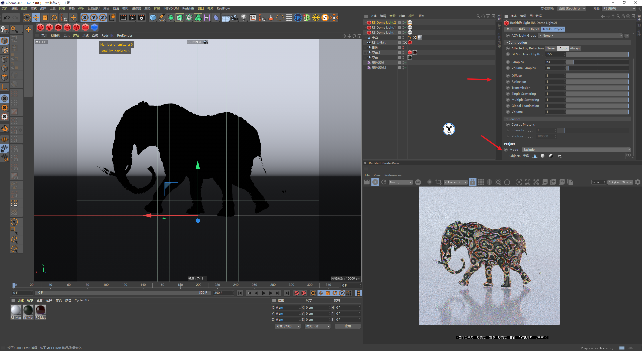The image size is (642, 351).
Task: Toggle RS Dome Light.1 enable checkmark
Action: (x=406, y=28)
